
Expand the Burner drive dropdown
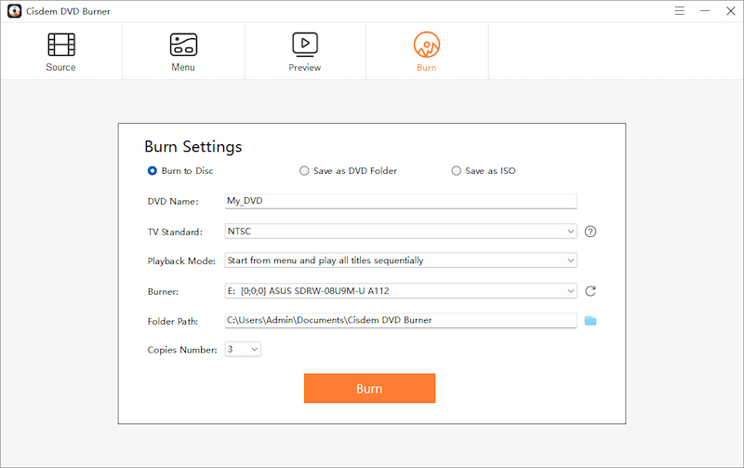coord(401,291)
